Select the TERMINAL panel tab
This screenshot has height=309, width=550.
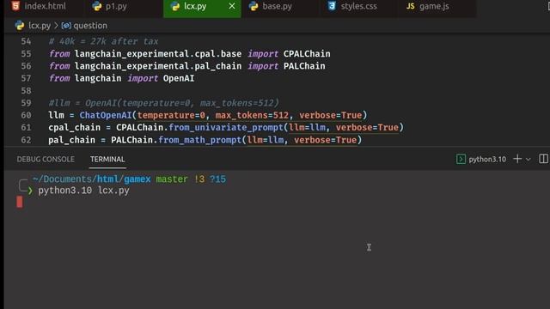pos(107,160)
